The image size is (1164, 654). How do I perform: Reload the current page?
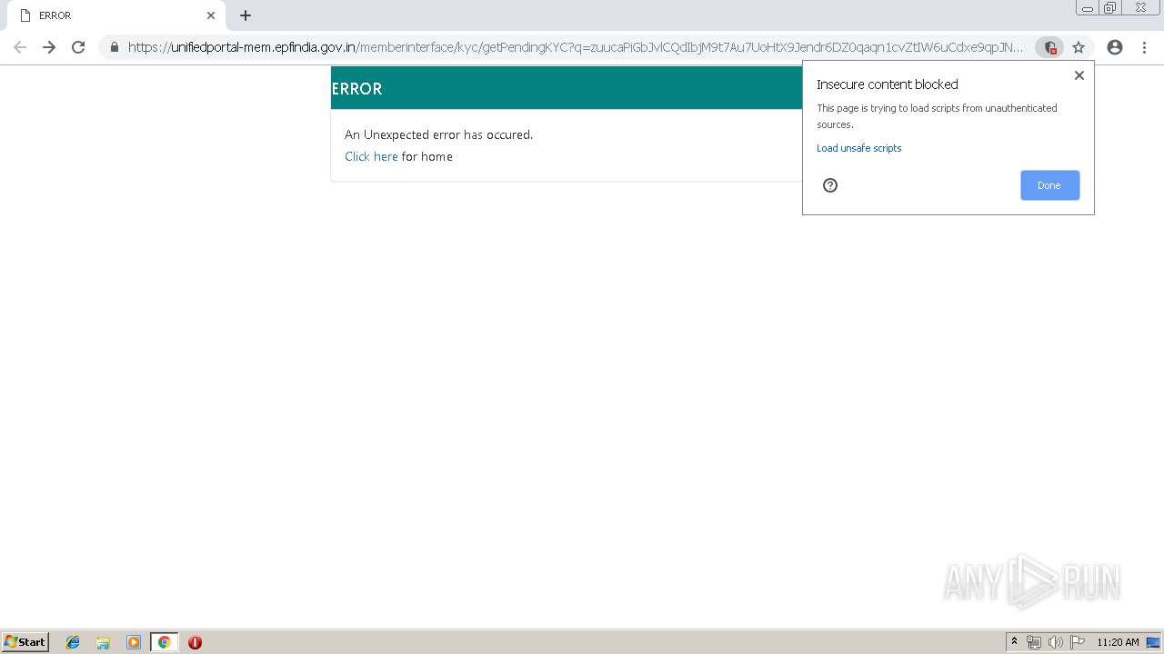(x=78, y=47)
